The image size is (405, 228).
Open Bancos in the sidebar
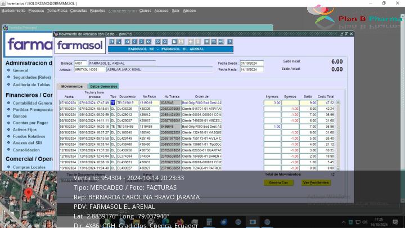click(x=20, y=117)
